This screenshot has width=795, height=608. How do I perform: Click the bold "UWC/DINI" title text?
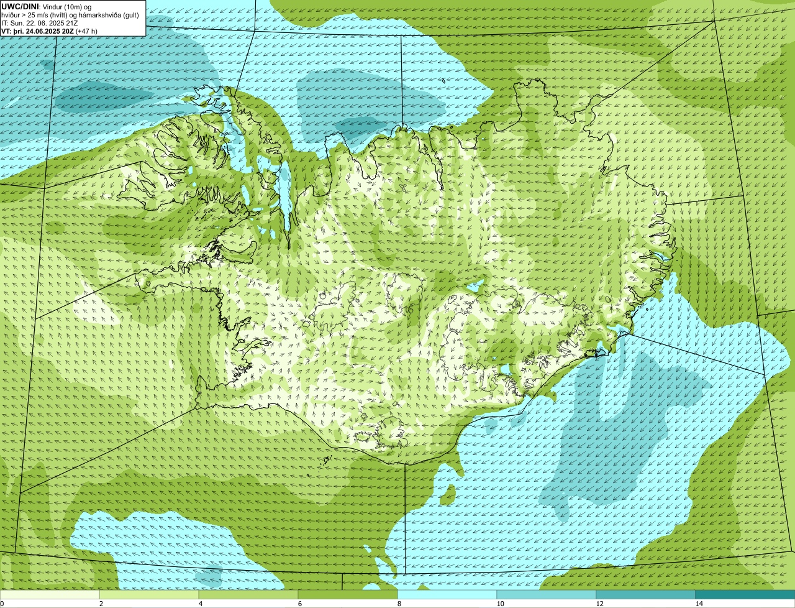coord(20,6)
